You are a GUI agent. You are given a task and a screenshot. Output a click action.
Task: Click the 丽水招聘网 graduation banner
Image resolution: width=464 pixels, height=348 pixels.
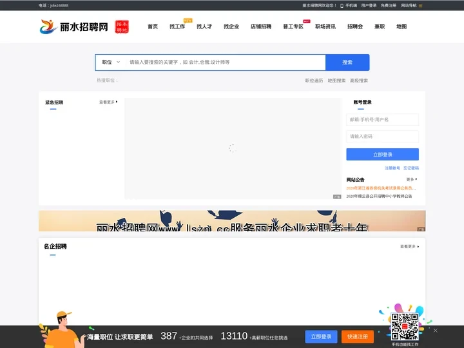pyautogui.click(x=232, y=221)
